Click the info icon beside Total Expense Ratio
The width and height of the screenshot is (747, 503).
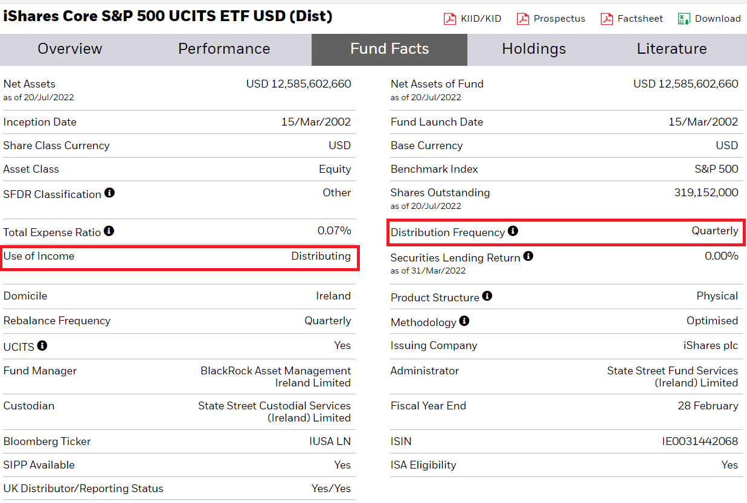point(109,229)
